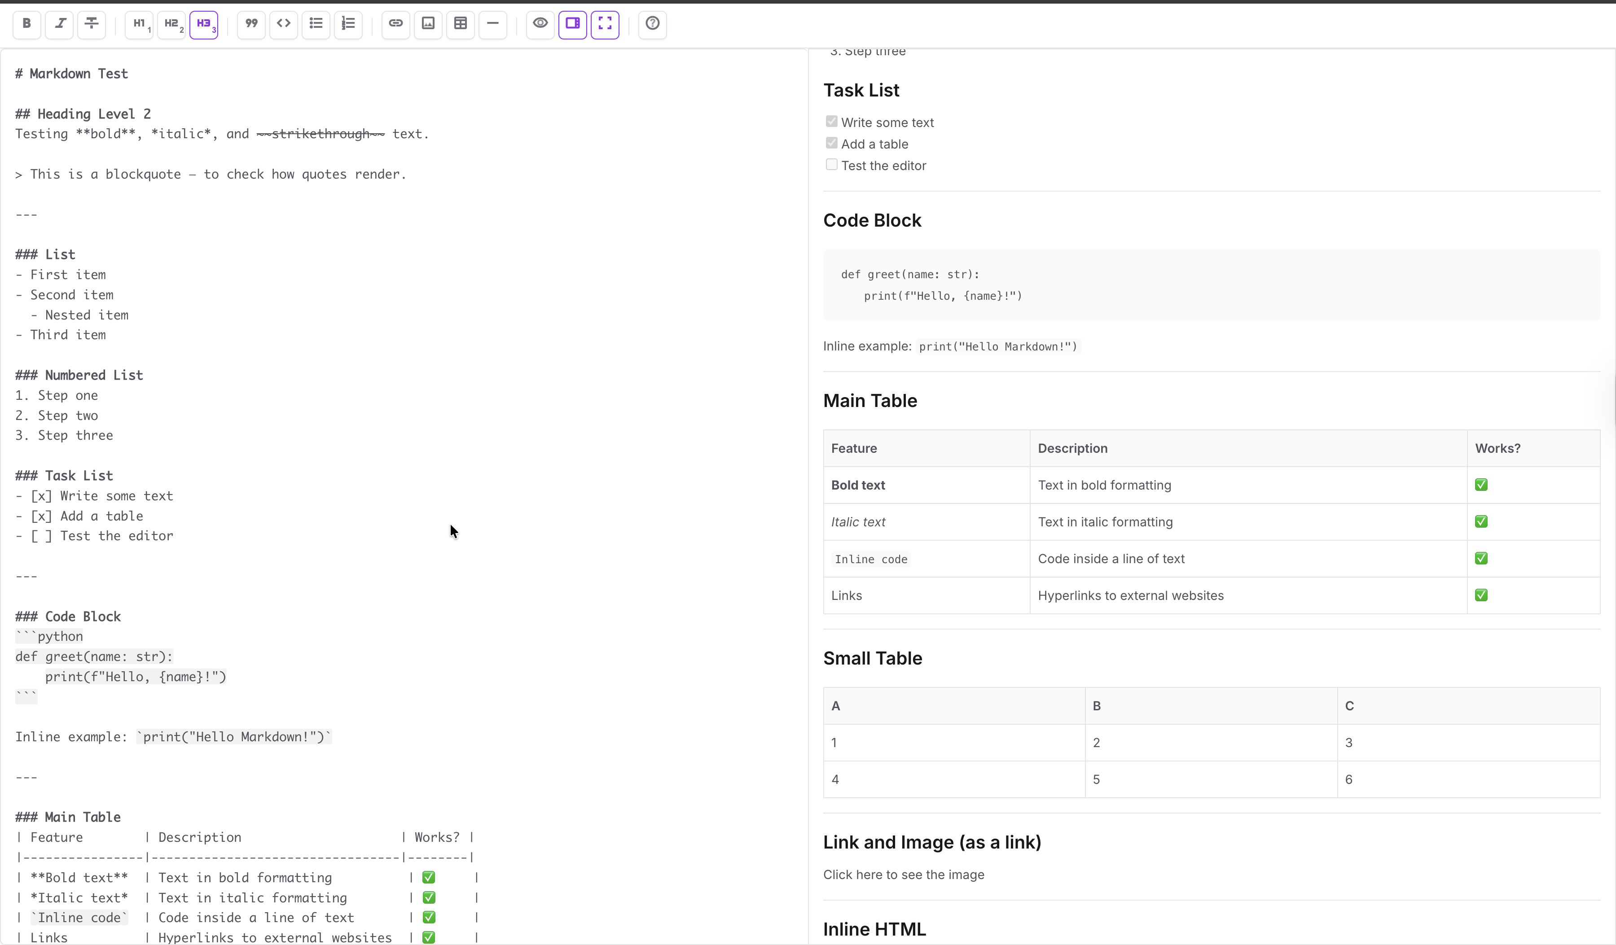Insert a table using the table icon
This screenshot has width=1616, height=945.
[x=461, y=24]
